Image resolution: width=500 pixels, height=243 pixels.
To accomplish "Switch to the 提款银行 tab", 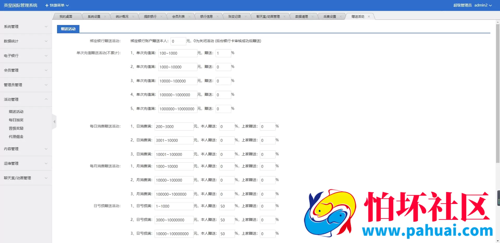I will coord(151,16).
